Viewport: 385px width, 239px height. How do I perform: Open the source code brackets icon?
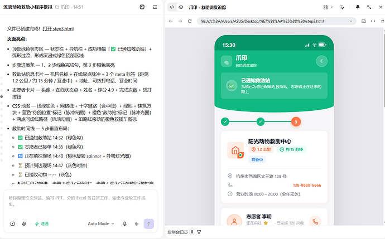click(373, 21)
